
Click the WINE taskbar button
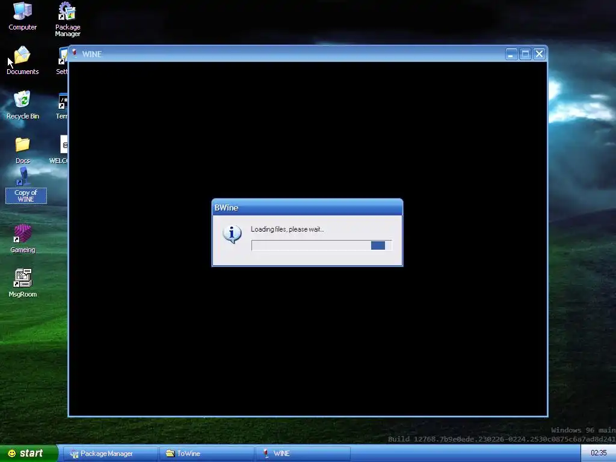303,454
